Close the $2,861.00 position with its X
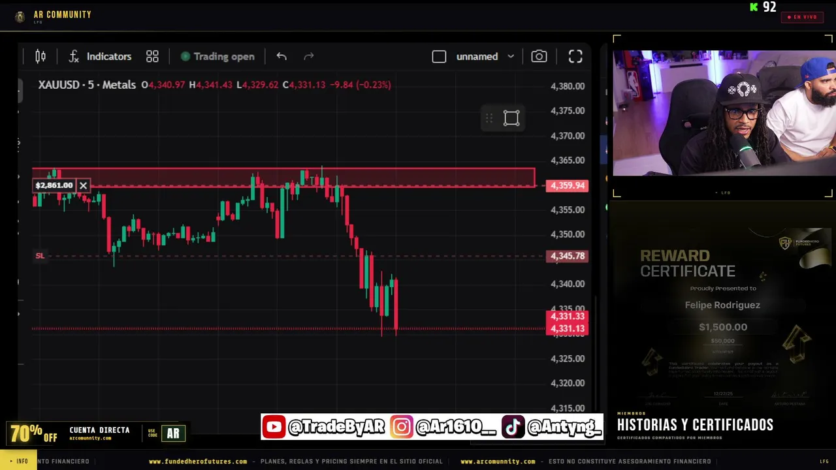The height and width of the screenshot is (470, 836). (83, 185)
